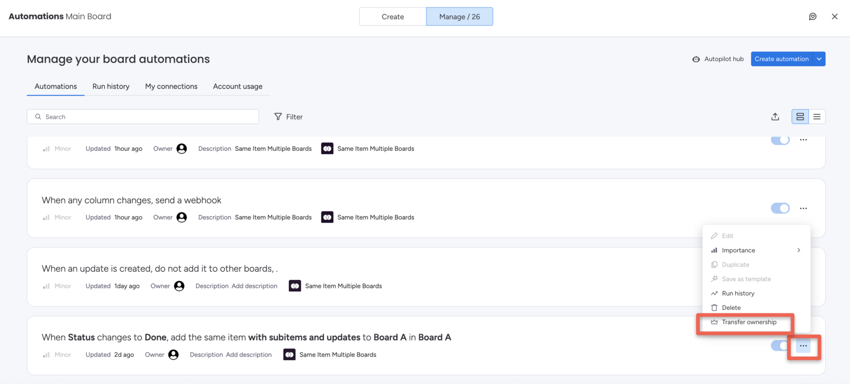The image size is (850, 384).
Task: Switch to card view layout
Action: pos(800,117)
